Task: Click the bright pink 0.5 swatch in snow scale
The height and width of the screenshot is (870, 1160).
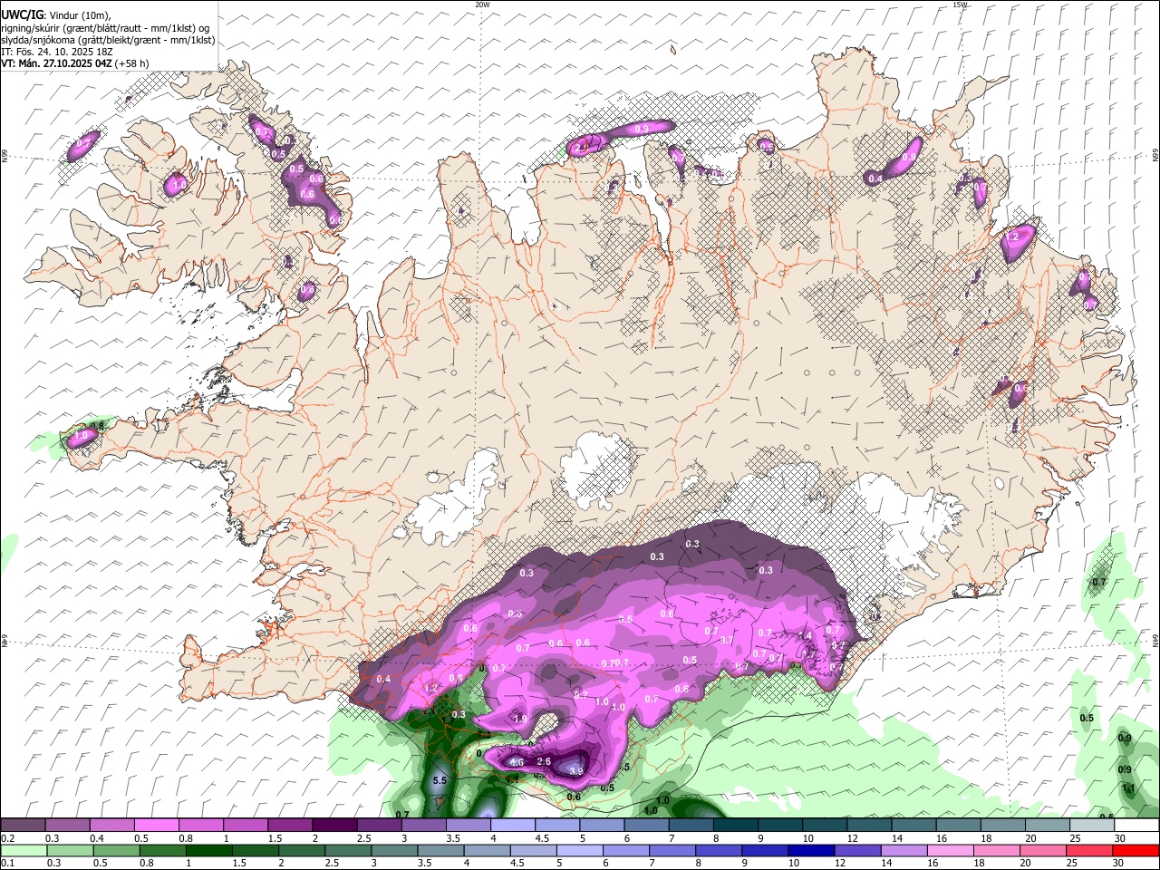Action: [x=156, y=826]
